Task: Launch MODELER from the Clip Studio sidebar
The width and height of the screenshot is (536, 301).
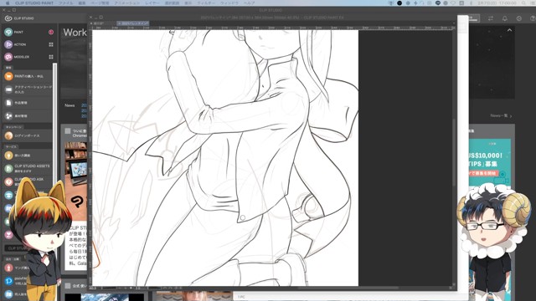Action: coord(17,57)
